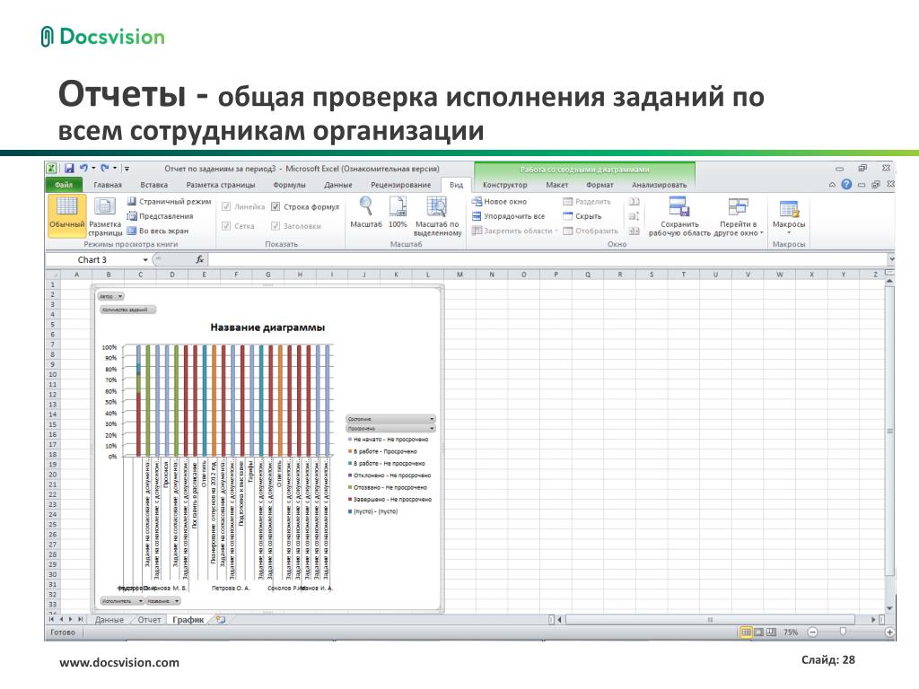919x689 pixels.
Task: Open the Анализировать chart tools tab
Action: 660,185
